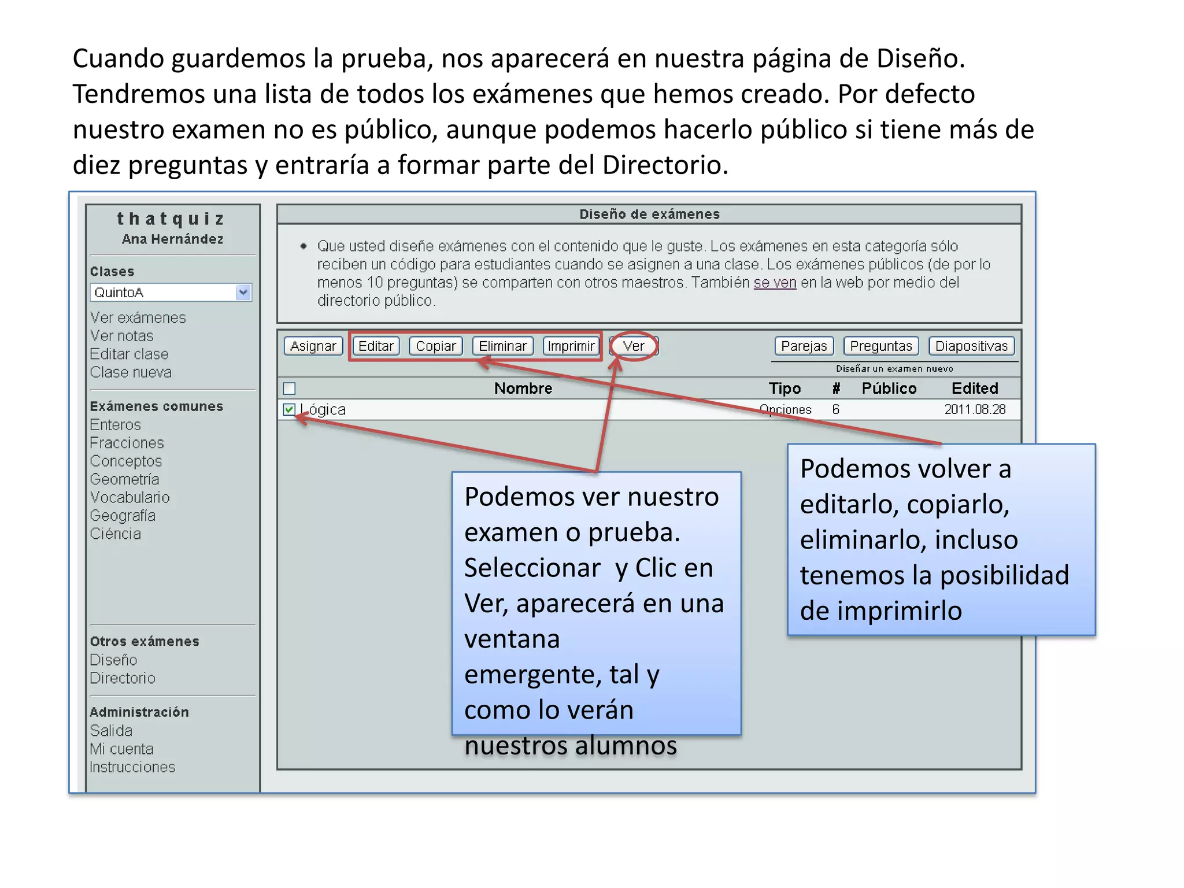Open Geografía exams
1184x888 pixels.
123,516
